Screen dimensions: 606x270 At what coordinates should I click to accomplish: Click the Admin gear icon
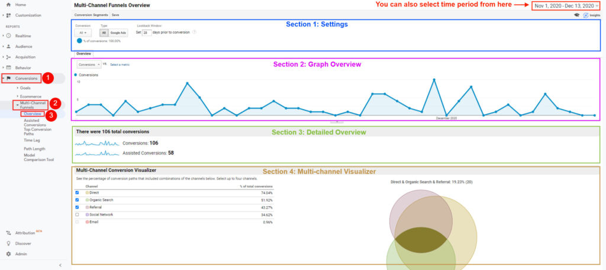click(x=8, y=254)
